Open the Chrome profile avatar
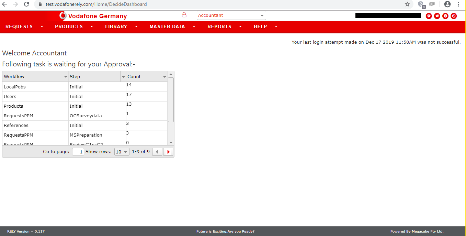This screenshot has width=466, height=236. pos(447,4)
